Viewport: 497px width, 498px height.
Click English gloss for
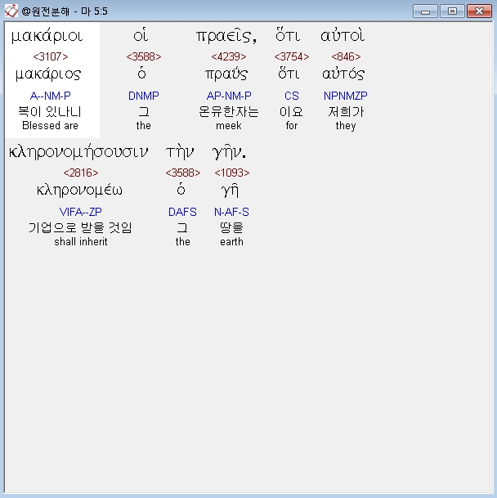[x=292, y=126]
